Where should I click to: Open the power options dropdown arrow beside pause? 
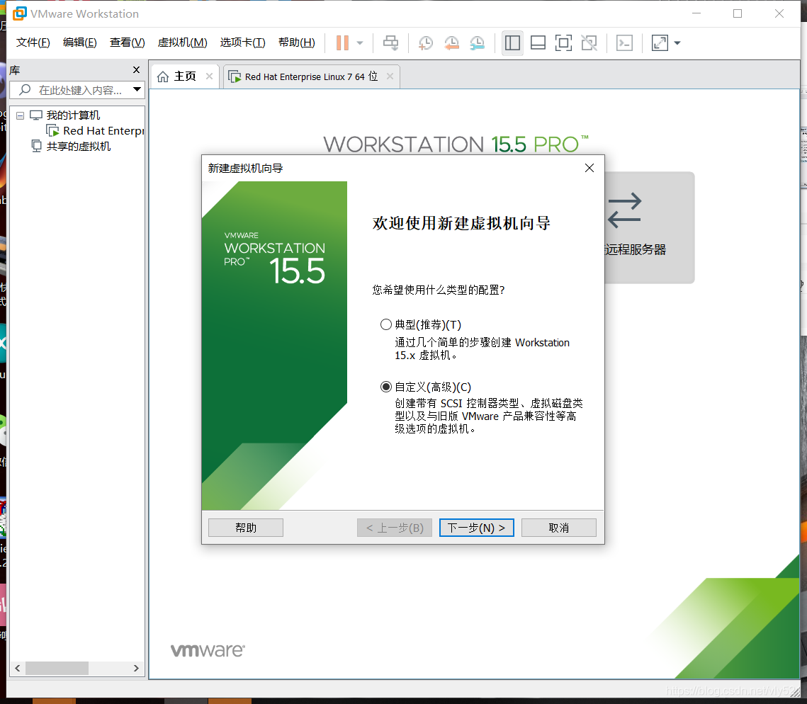(360, 43)
